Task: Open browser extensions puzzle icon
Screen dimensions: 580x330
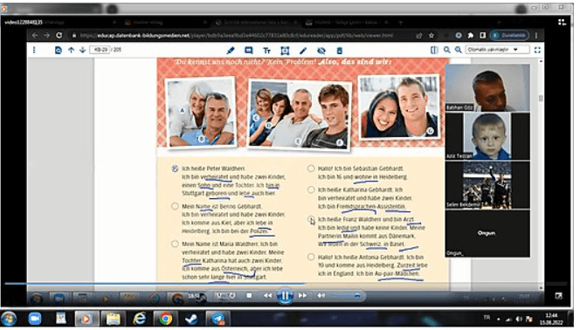Action: click(x=471, y=36)
